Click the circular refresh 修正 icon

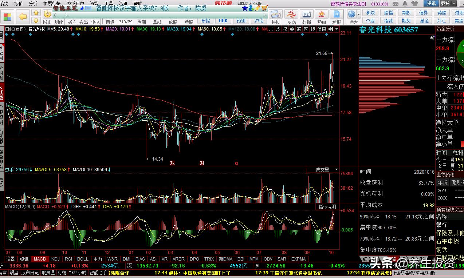(x=47, y=14)
